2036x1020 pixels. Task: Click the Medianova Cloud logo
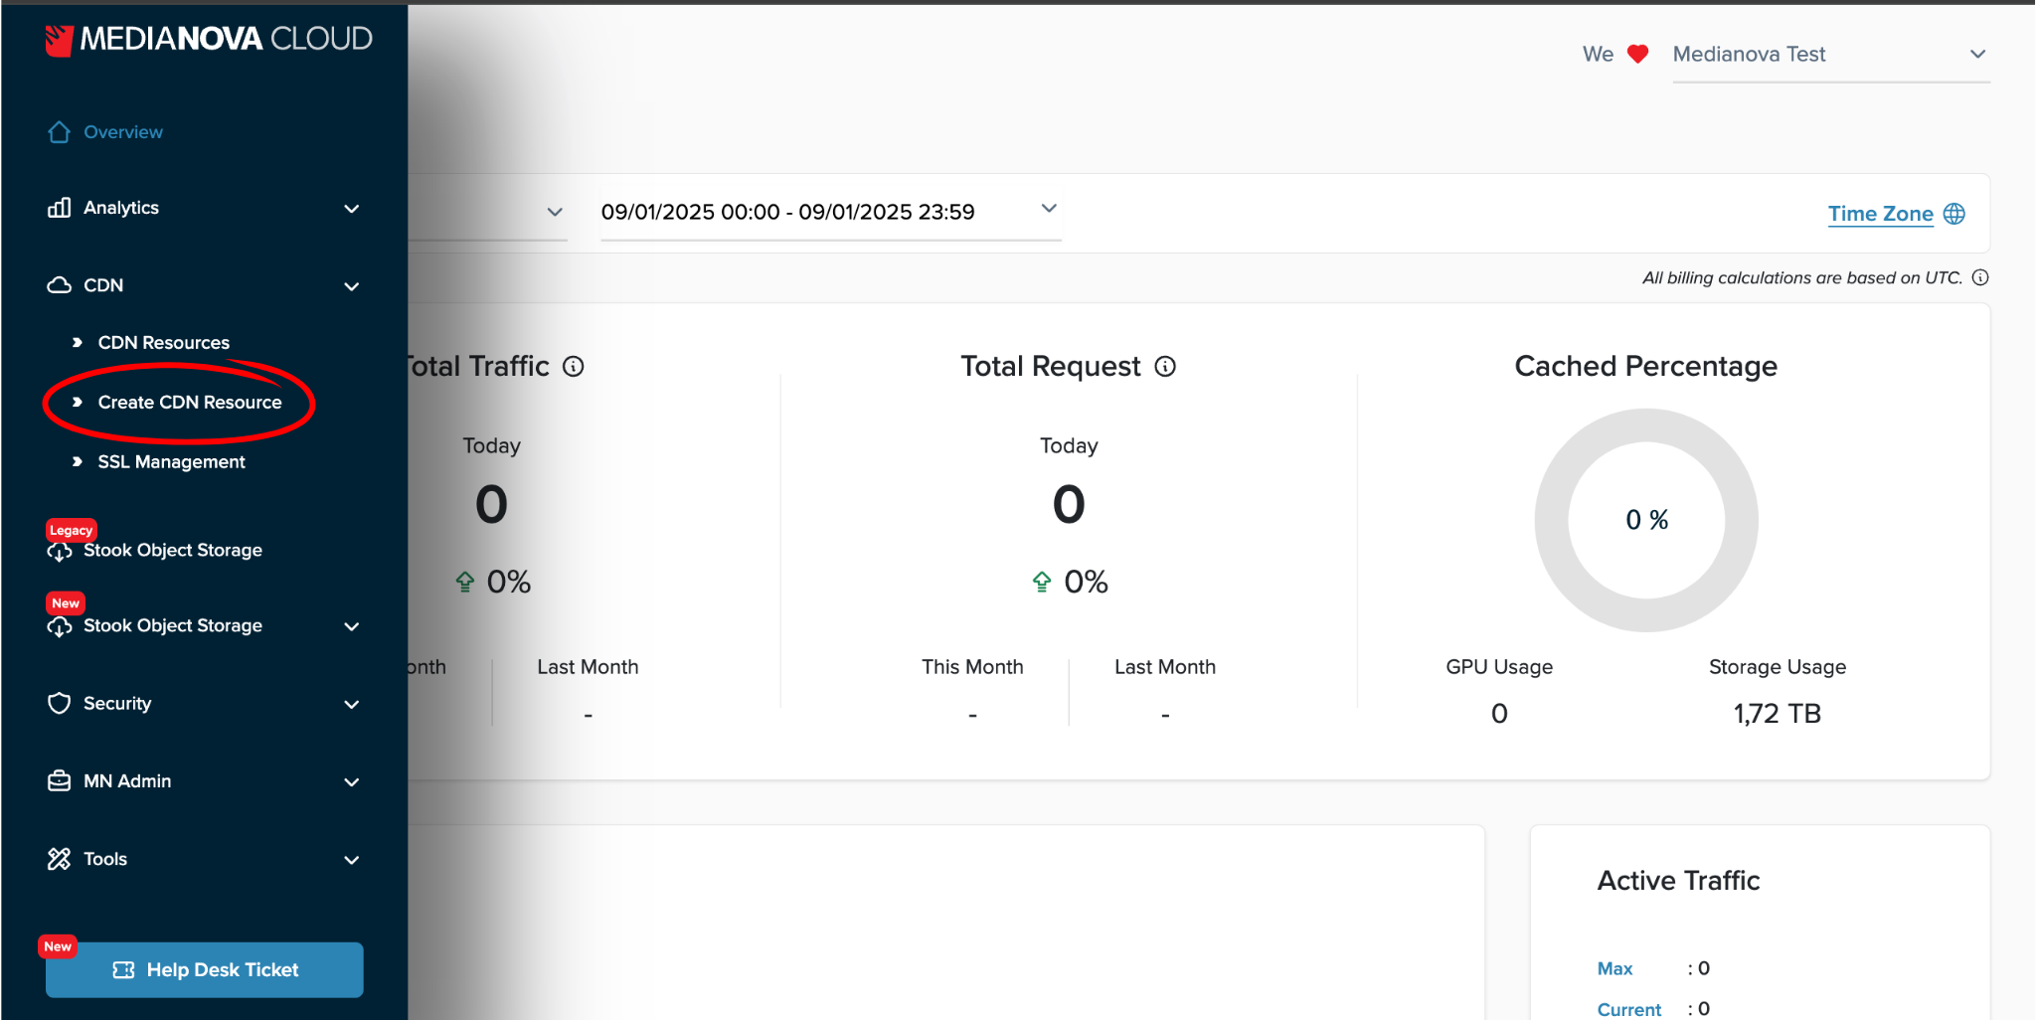[209, 40]
